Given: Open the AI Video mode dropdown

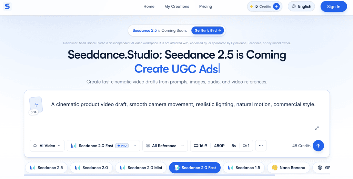Looking at the screenshot, I should (x=47, y=146).
